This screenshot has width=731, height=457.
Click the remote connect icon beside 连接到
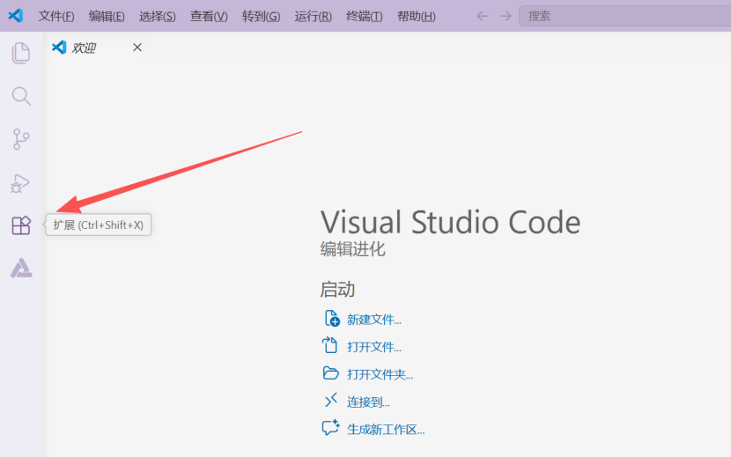pos(330,400)
